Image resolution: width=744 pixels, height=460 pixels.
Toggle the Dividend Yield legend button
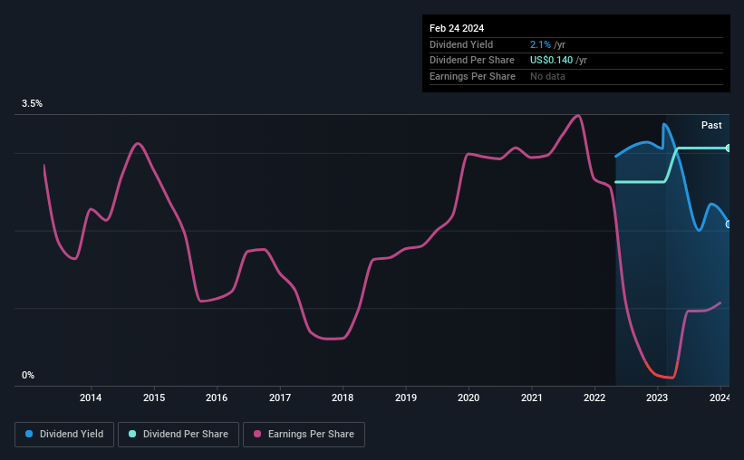(64, 434)
